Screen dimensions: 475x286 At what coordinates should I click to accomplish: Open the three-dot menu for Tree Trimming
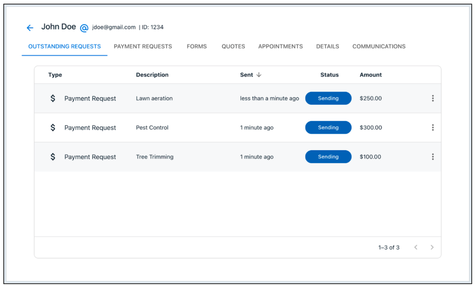(433, 157)
